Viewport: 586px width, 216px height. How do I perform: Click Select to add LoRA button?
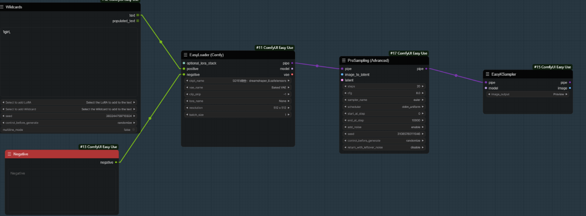coord(69,102)
